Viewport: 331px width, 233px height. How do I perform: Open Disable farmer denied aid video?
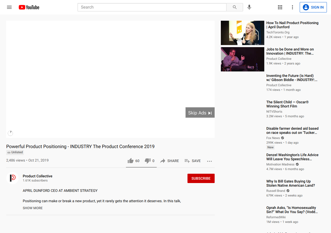(x=292, y=130)
